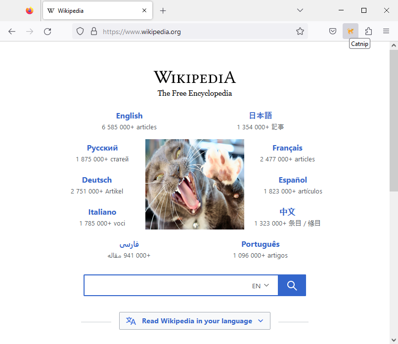Bookmark this page with the star
Viewport: 398px width, 344px height.
300,31
